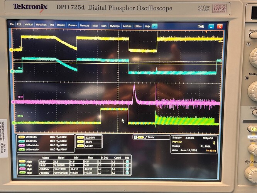Click the V1 cursor readout -23.044V
Screen dimensions: 257x193
pos(93,137)
